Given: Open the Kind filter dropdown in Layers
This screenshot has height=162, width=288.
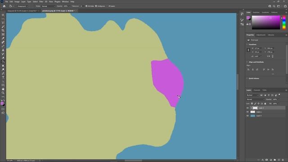Looking at the screenshot, I should pyautogui.click(x=252, y=95).
